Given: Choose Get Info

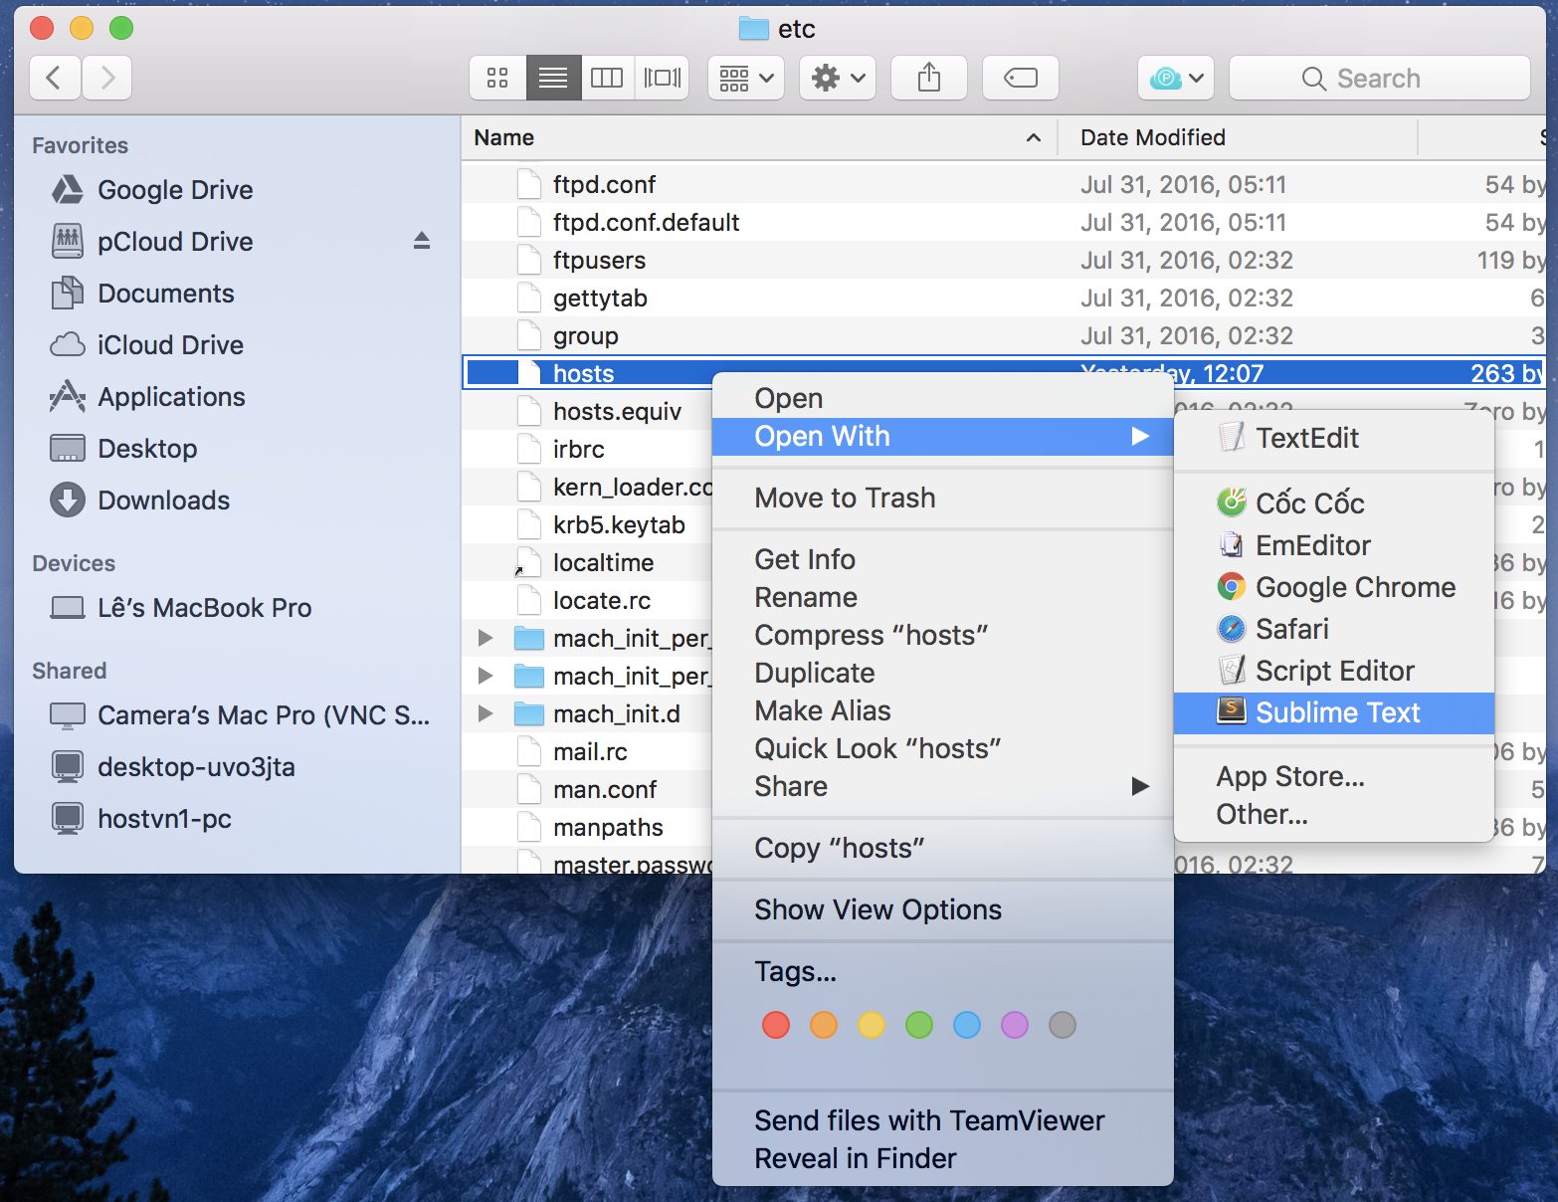Looking at the screenshot, I should (x=943, y=559).
